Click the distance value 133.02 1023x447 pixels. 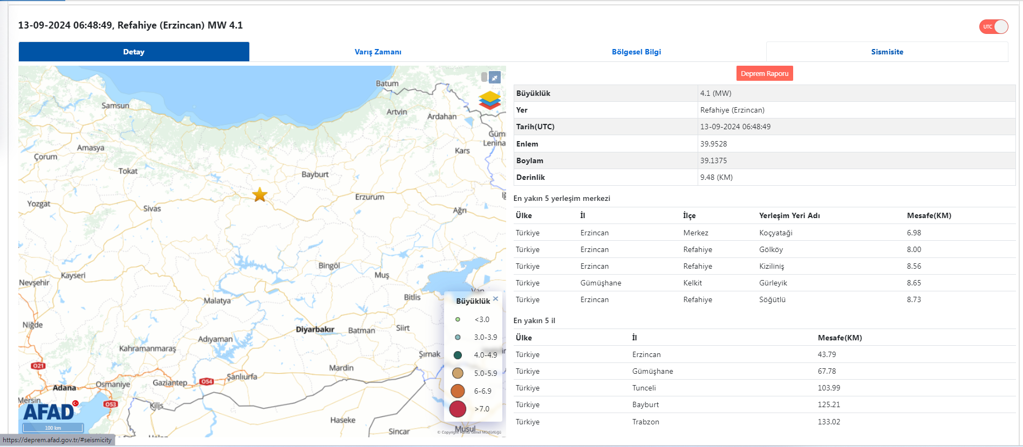[829, 422]
